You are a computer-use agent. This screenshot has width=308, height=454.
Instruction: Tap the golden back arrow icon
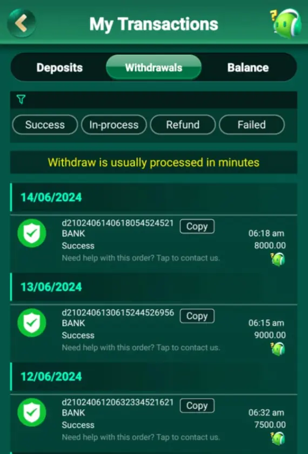pos(22,23)
